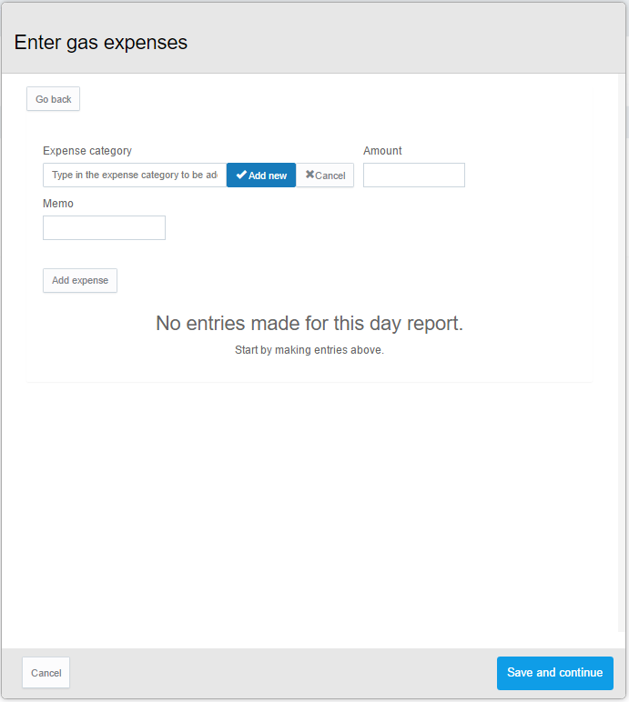Screen dimensions: 629x702
Task: Click the Amount label
Action: (382, 151)
